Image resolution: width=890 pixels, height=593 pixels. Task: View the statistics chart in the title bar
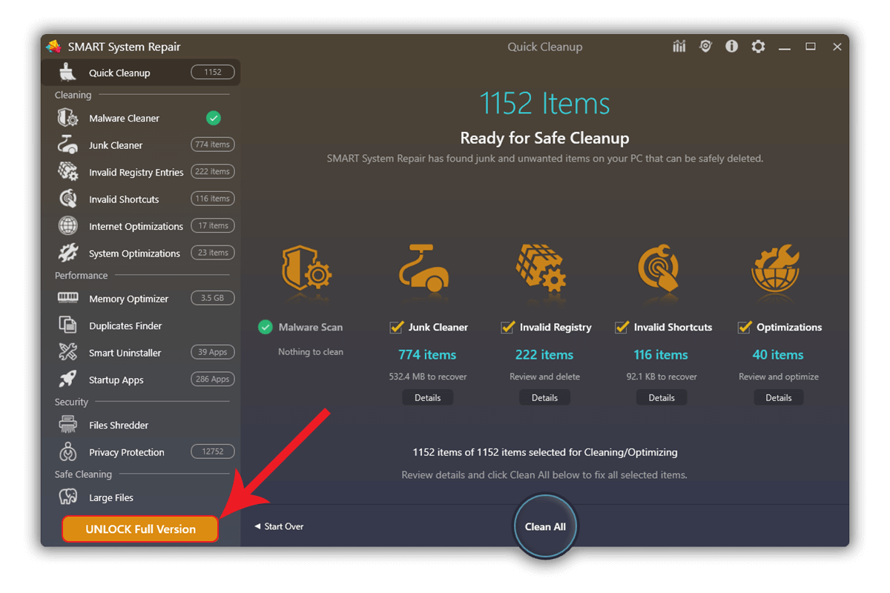pos(679,46)
